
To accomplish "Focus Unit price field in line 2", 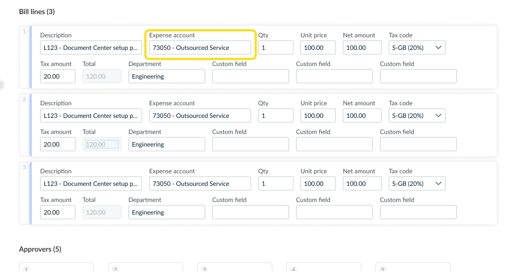I will pos(318,116).
